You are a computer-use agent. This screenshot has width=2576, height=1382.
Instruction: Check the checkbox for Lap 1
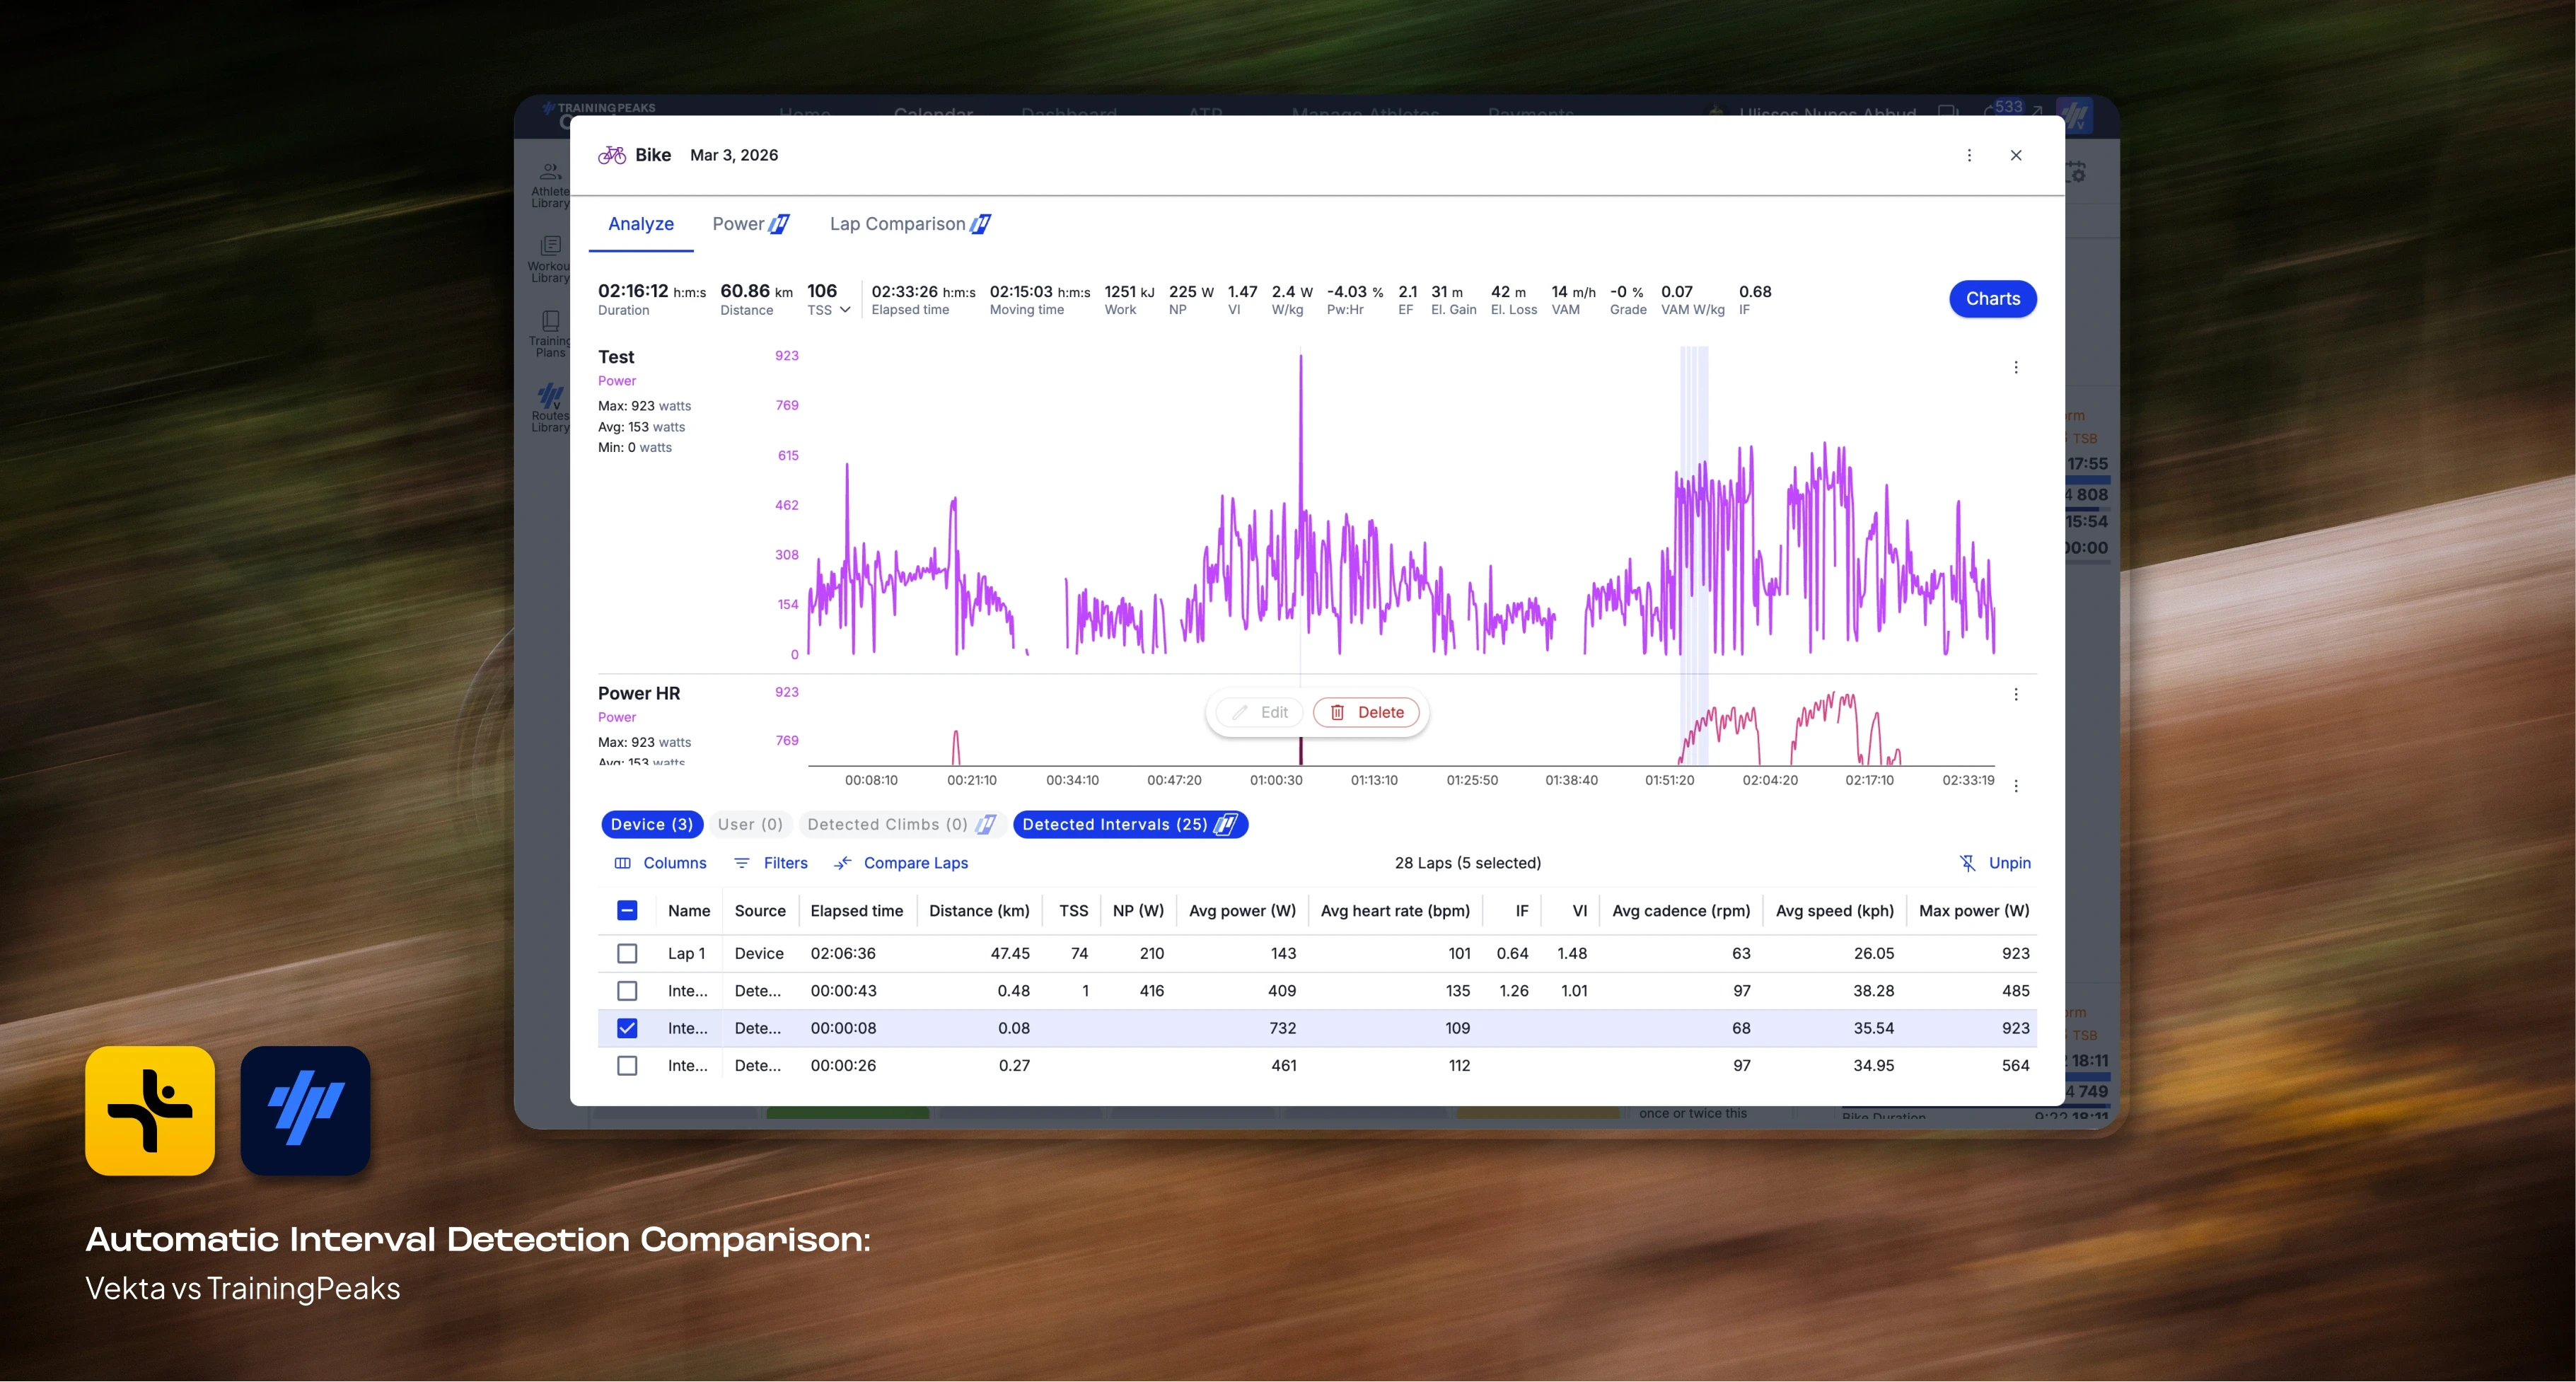[x=627, y=953]
